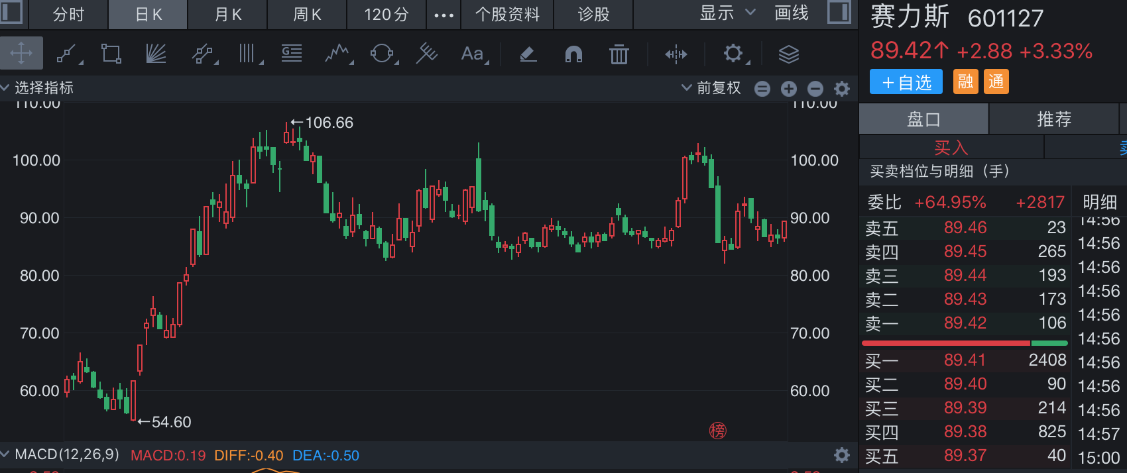1127x473 pixels.
Task: Select the rectangle drawing tool
Action: click(x=111, y=54)
